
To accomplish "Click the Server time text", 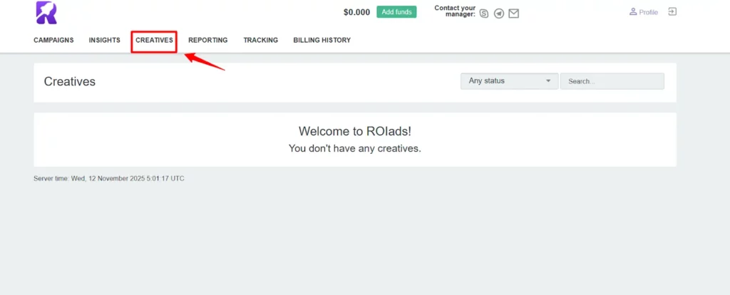I will (x=109, y=178).
